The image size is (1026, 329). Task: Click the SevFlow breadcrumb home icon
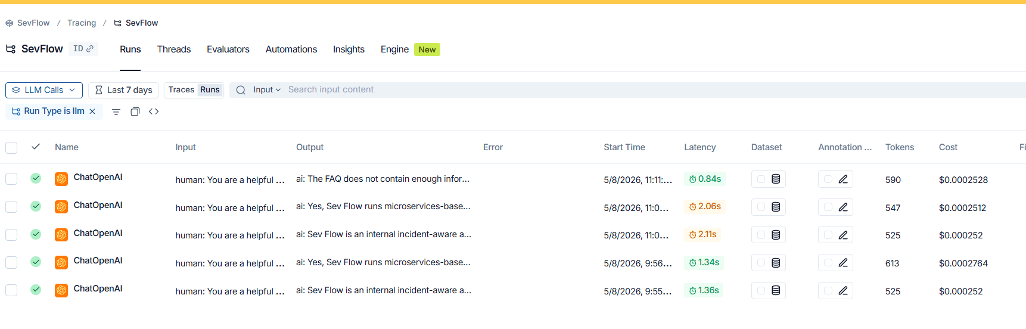[x=10, y=23]
